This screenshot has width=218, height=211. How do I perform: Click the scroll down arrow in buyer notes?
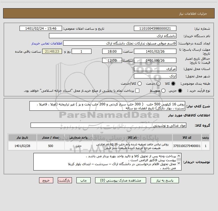(179, 163)
